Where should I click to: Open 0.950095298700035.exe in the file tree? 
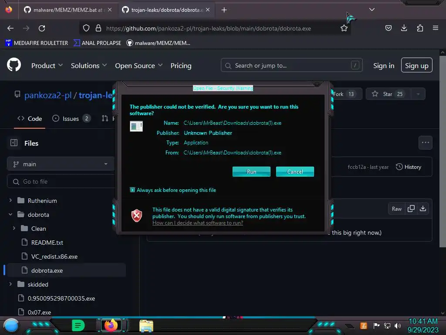(x=61, y=298)
